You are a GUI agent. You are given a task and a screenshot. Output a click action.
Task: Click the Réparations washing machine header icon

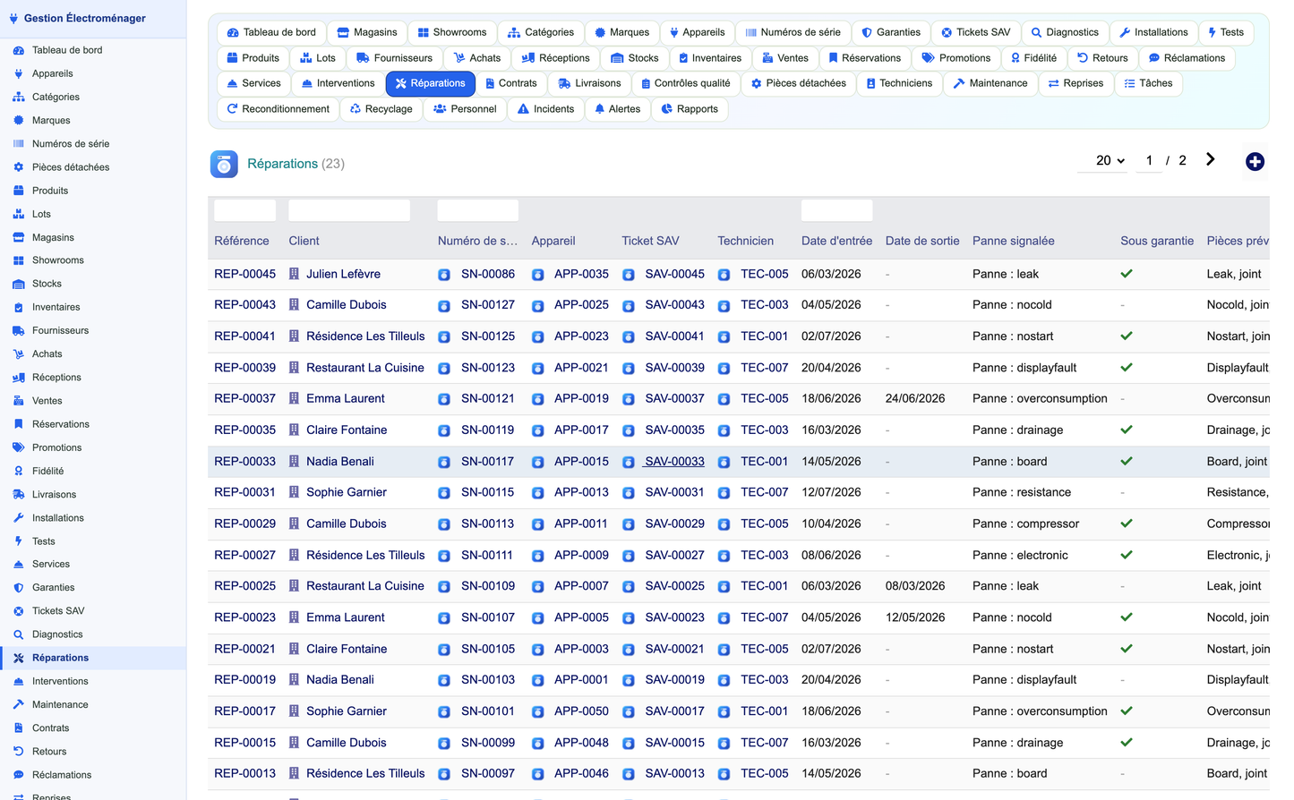pos(224,164)
